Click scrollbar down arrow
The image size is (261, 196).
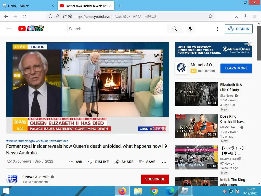(x=259, y=184)
